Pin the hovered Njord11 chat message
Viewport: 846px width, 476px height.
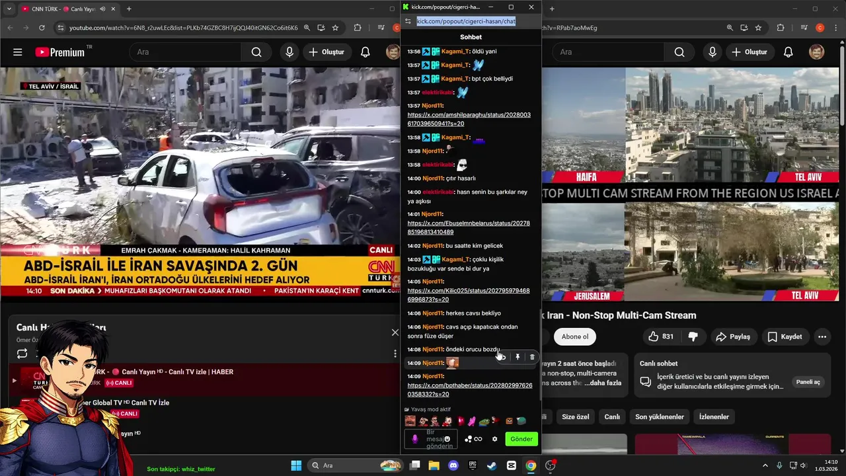coord(518,357)
